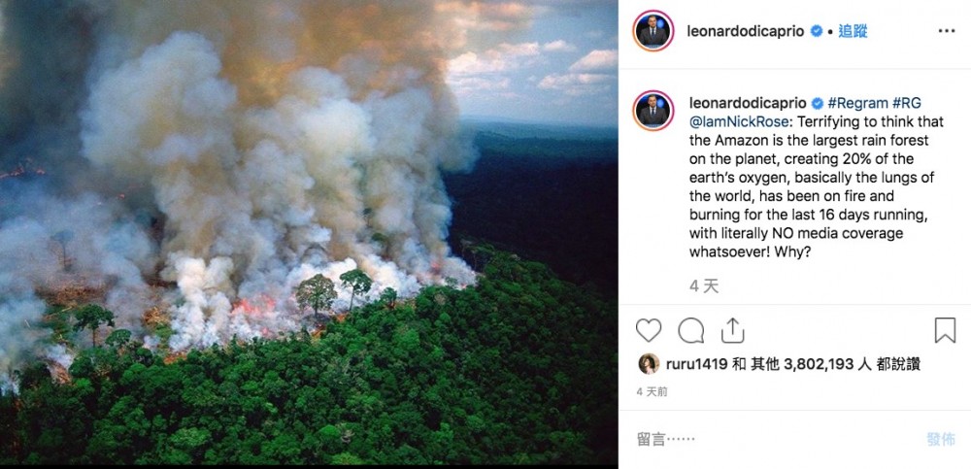Click the 留言 comment input field
Screen dimensions: 971x469
[x=767, y=439]
